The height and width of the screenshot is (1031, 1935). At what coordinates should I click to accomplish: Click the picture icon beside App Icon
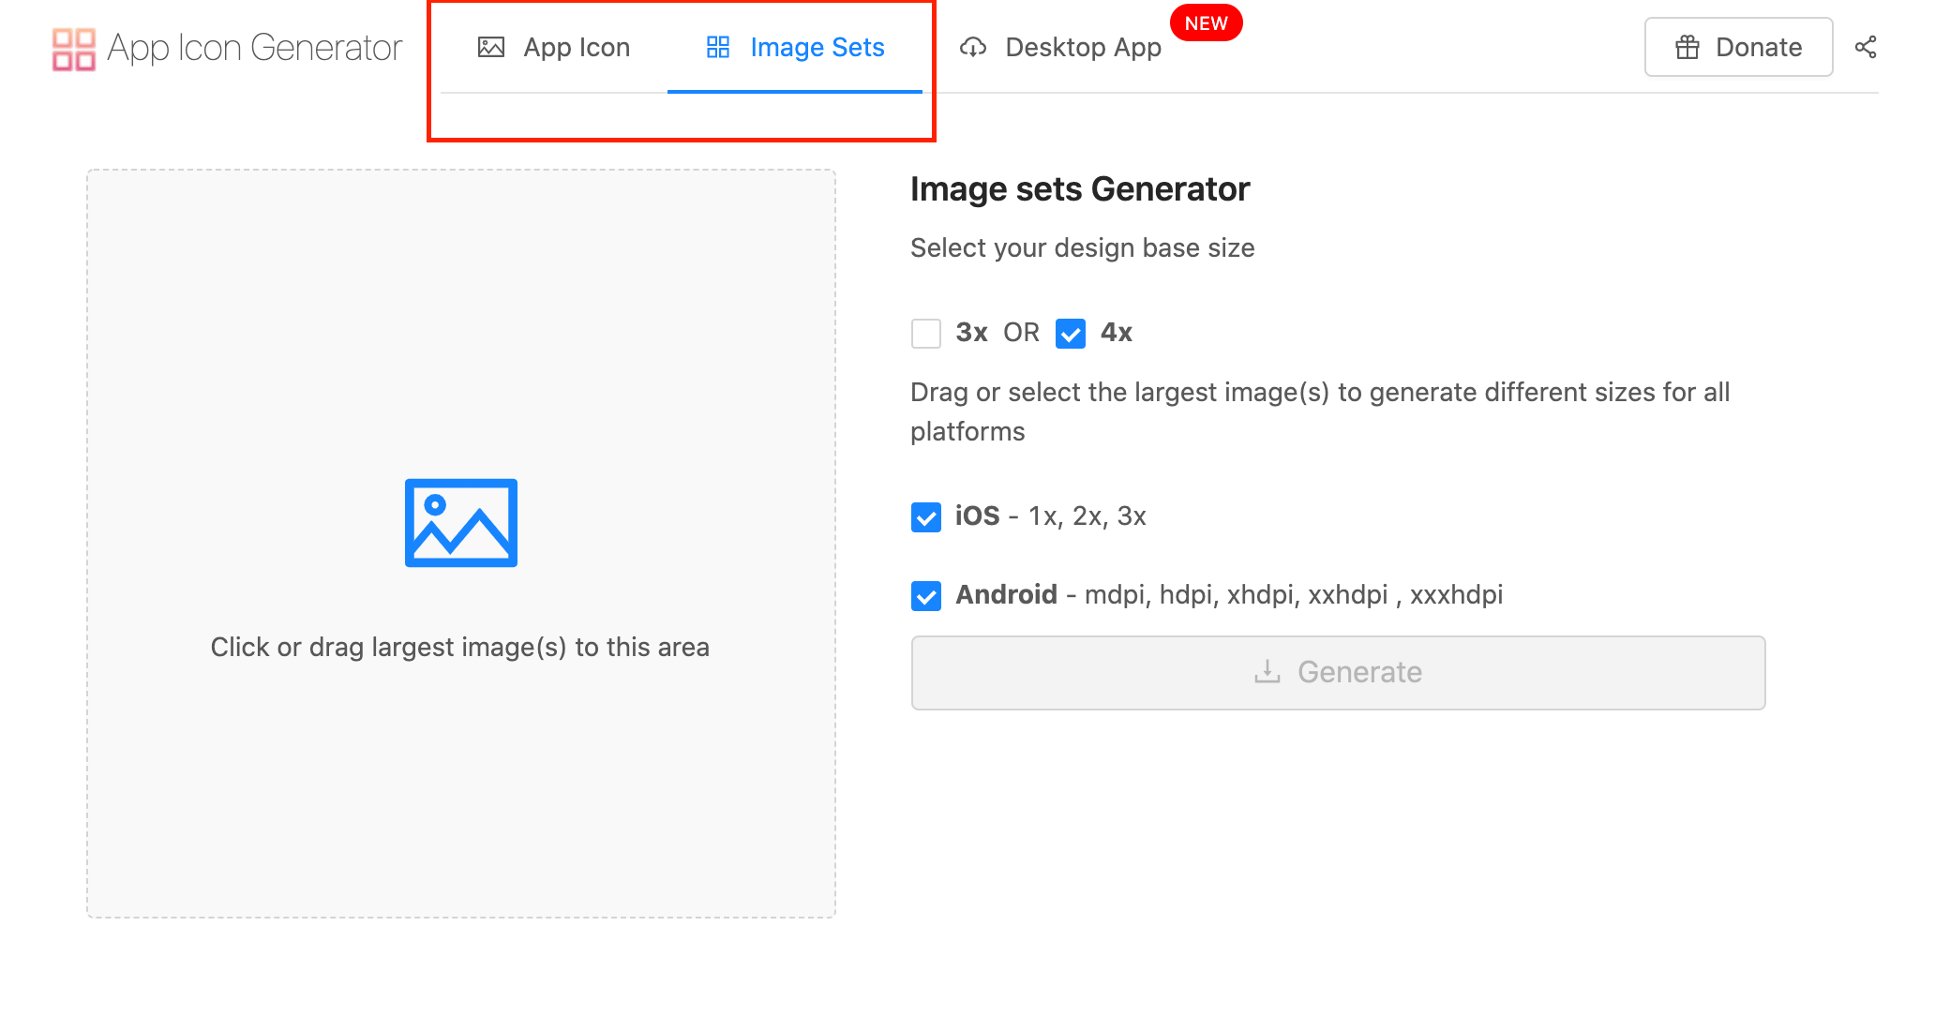(x=491, y=47)
